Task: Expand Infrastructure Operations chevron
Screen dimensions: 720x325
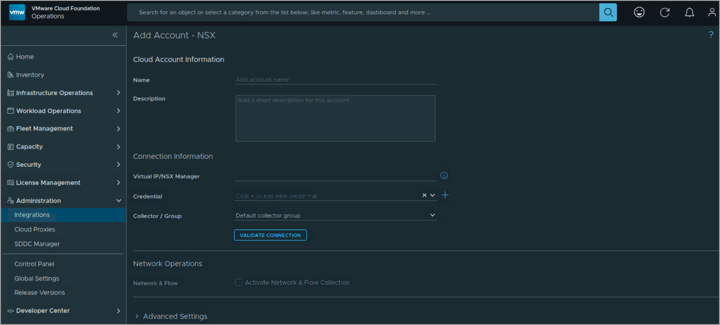Action: point(118,93)
